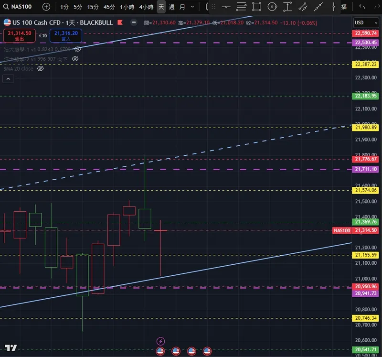Select the price range measure tool
This screenshot has width=382, height=357.
pyautogui.click(x=287, y=7)
